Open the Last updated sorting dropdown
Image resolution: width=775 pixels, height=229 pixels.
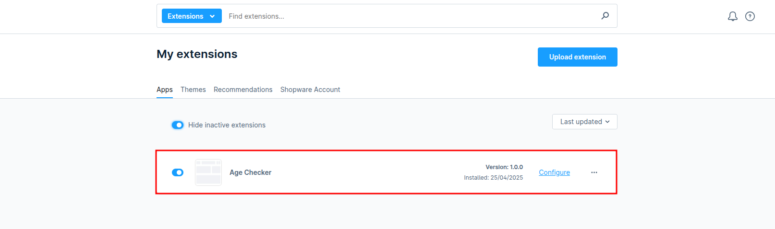pyautogui.click(x=584, y=122)
